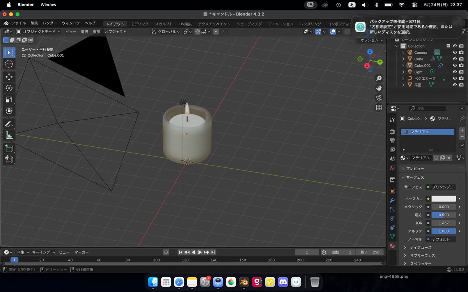The image size is (468, 292).
Task: Switch perspective/orthographic with the grid icon
Action: point(379,108)
